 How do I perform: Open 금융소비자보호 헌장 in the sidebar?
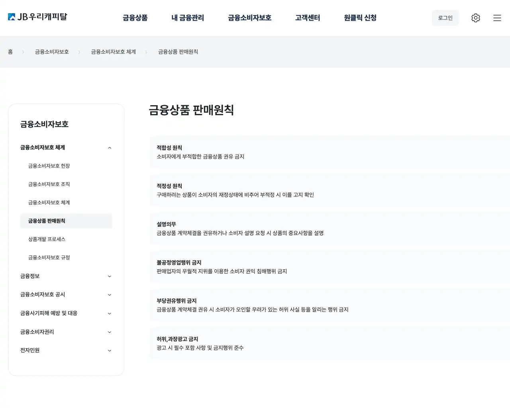(49, 166)
